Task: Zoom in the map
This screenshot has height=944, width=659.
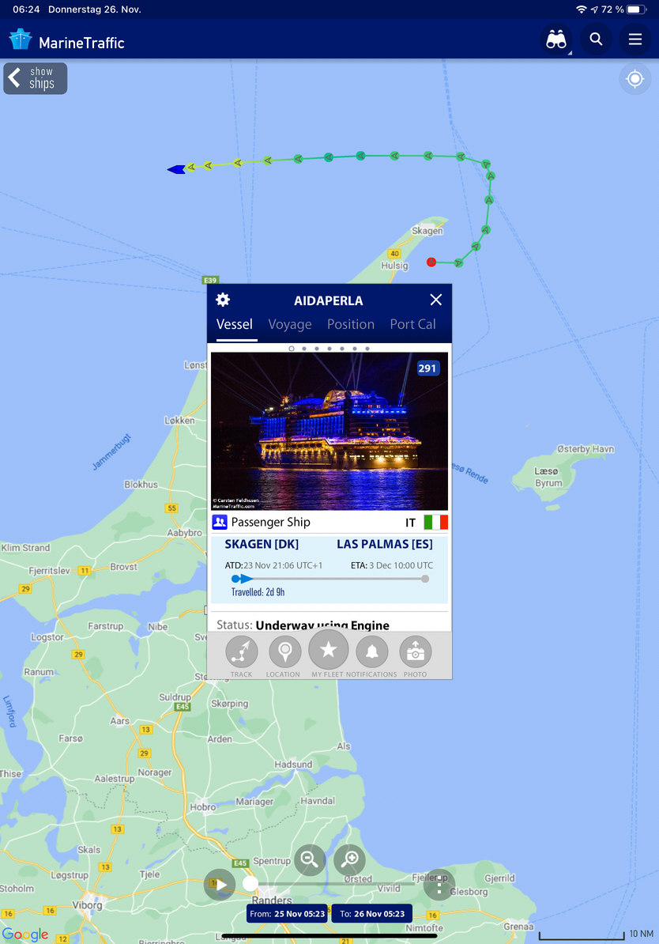Action: (x=350, y=859)
